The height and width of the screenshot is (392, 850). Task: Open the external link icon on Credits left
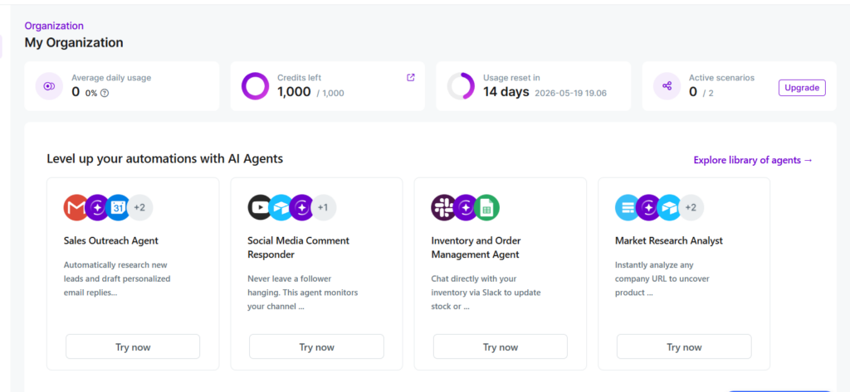click(410, 77)
